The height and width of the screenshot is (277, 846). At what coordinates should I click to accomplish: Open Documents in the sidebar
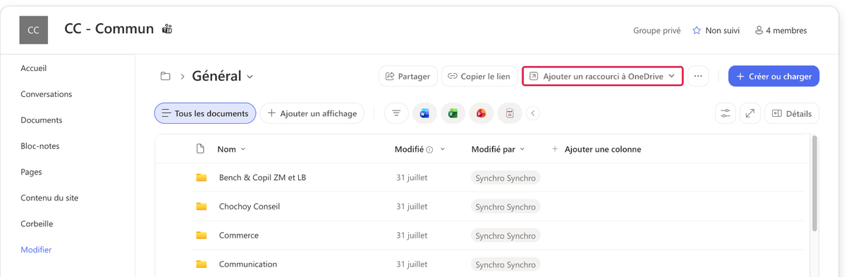(x=42, y=120)
